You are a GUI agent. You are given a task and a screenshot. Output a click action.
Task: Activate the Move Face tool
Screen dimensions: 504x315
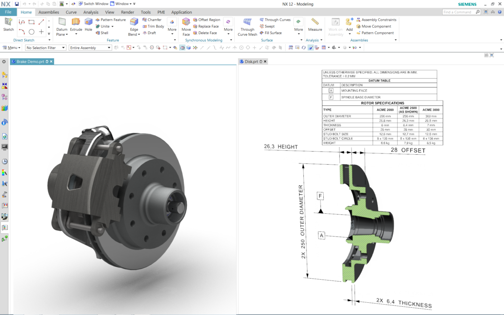tap(186, 26)
